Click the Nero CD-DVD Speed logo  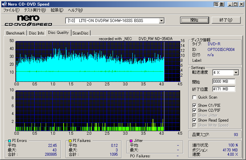coord(28,20)
